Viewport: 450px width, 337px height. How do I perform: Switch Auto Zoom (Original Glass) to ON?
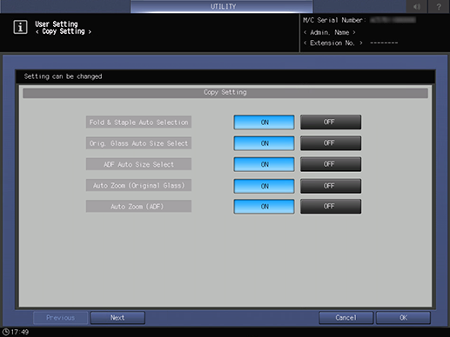[x=264, y=186]
